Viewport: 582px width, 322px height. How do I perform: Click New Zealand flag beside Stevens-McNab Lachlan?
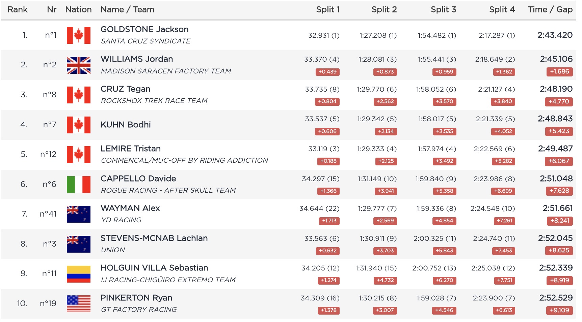(x=78, y=244)
